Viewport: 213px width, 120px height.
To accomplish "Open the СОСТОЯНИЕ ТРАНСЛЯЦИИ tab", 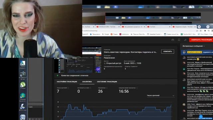I will (107, 82).
